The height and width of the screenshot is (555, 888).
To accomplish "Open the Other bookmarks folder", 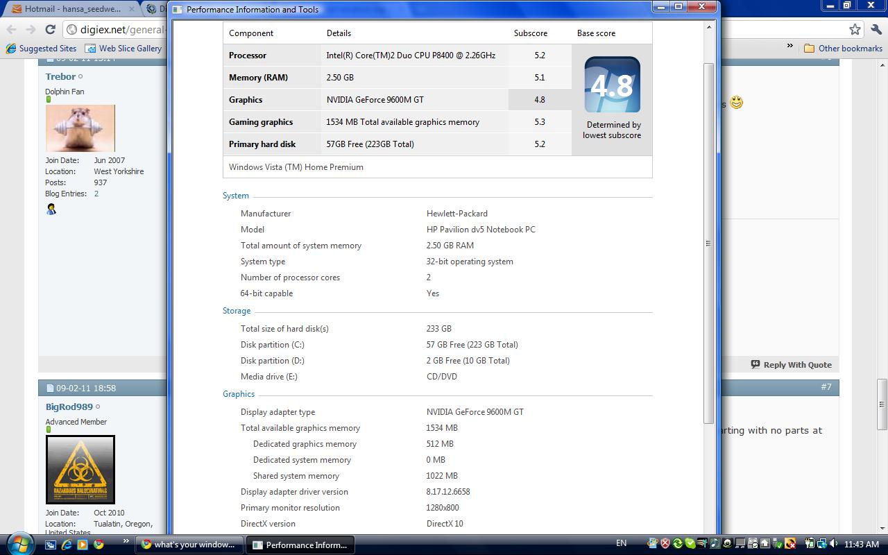I will [x=843, y=49].
